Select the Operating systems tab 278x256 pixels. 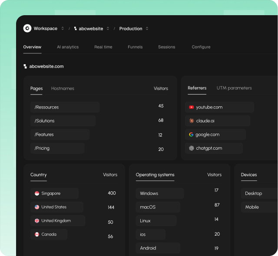155,175
